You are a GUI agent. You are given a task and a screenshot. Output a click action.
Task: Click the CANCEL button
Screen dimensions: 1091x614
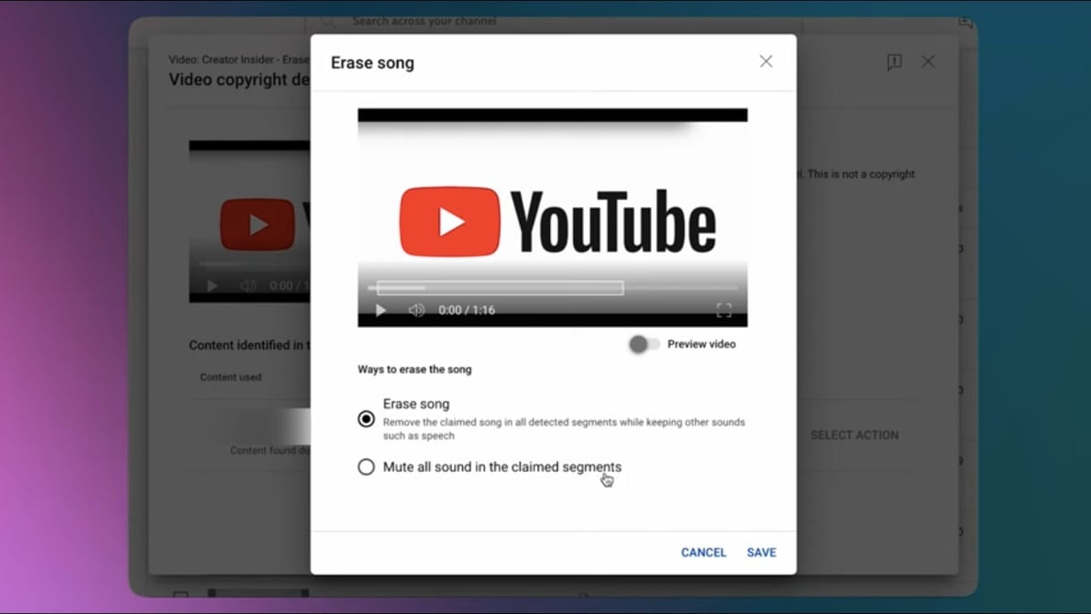[704, 552]
